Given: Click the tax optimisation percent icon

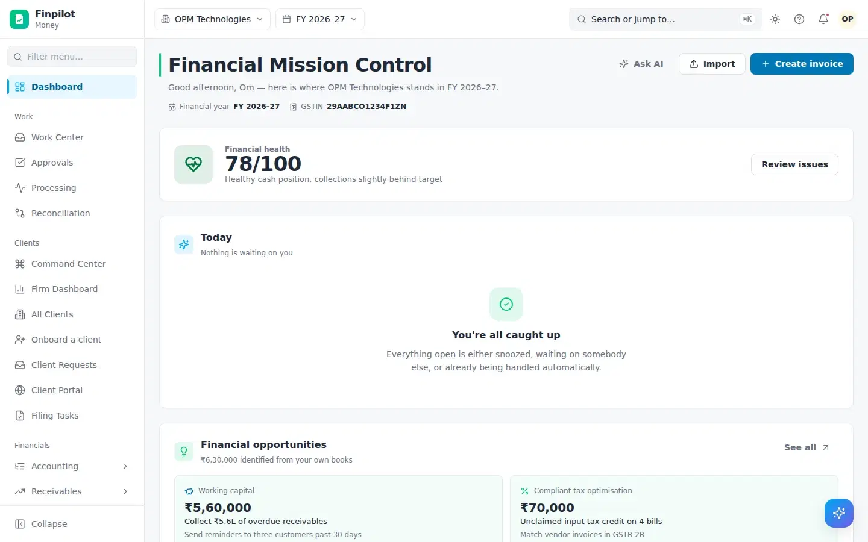Looking at the screenshot, I should tap(524, 491).
